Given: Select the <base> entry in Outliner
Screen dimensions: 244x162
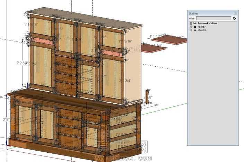Looking at the screenshot, I should [202, 27].
